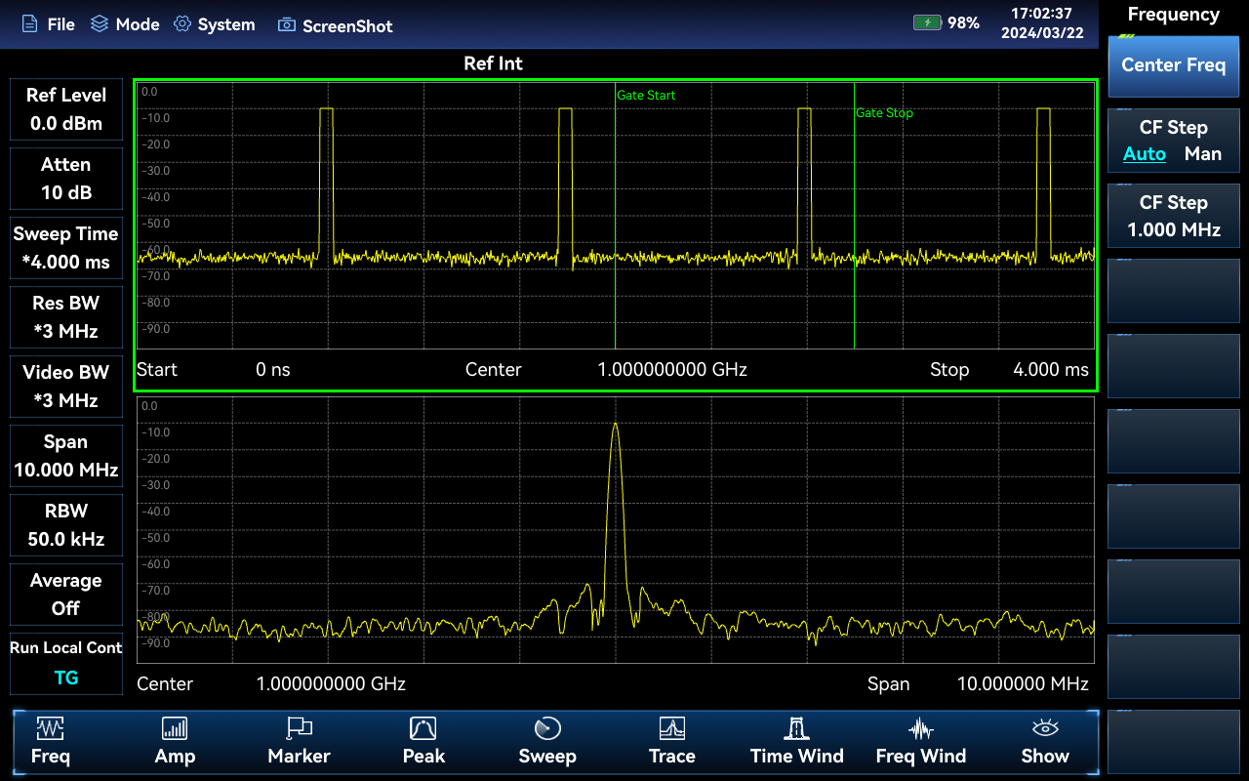The height and width of the screenshot is (781, 1249).
Task: Capture screen with ScreenShot button
Action: pyautogui.click(x=335, y=25)
